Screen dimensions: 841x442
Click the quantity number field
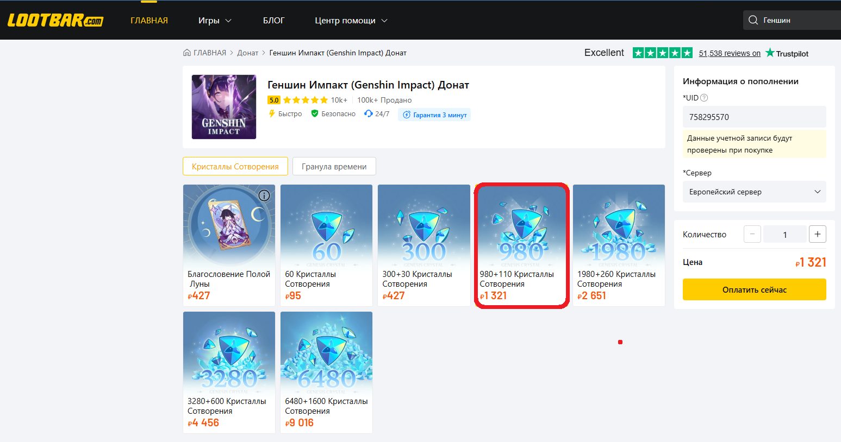[784, 234]
